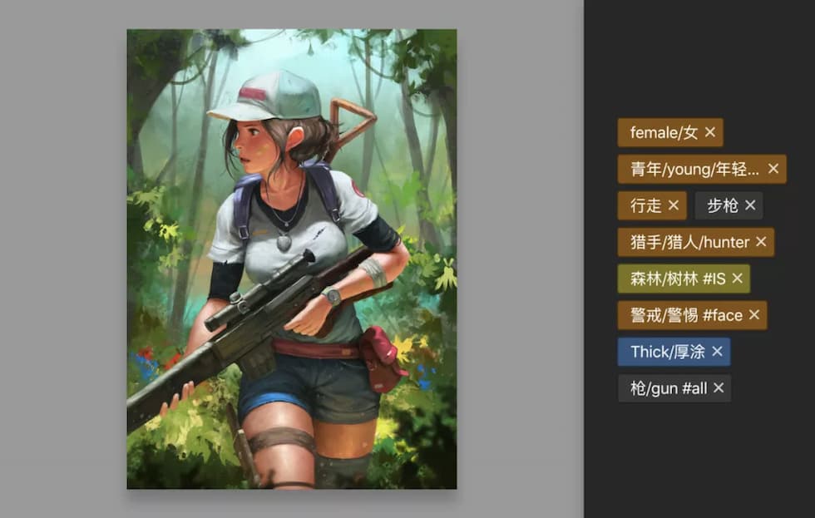The width and height of the screenshot is (815, 518).
Task: Select the 枪/gun #all tag label
Action: tap(669, 388)
